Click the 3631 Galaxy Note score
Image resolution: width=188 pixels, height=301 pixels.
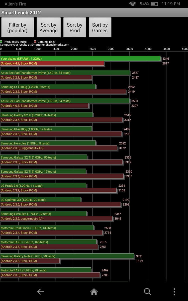click(x=139, y=256)
